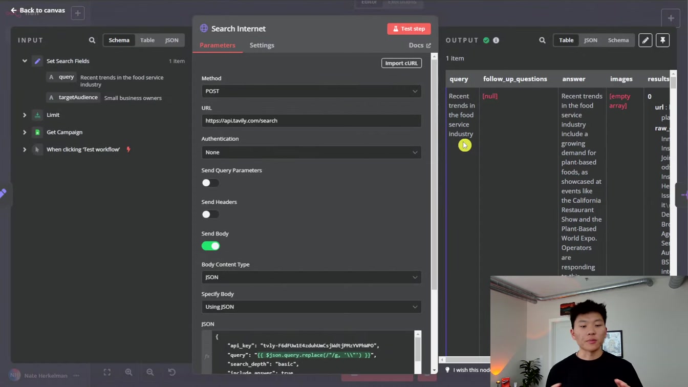688x387 pixels.
Task: Click the Set Search Fields pencil icon
Action: point(37,61)
